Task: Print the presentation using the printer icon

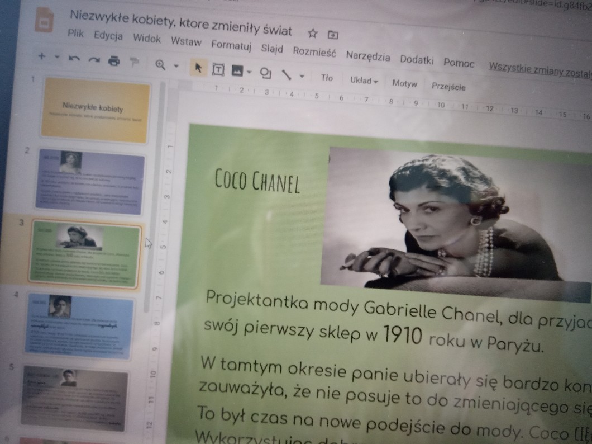Action: point(114,61)
